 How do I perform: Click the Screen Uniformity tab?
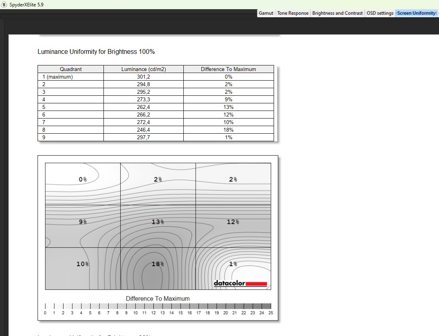416,13
